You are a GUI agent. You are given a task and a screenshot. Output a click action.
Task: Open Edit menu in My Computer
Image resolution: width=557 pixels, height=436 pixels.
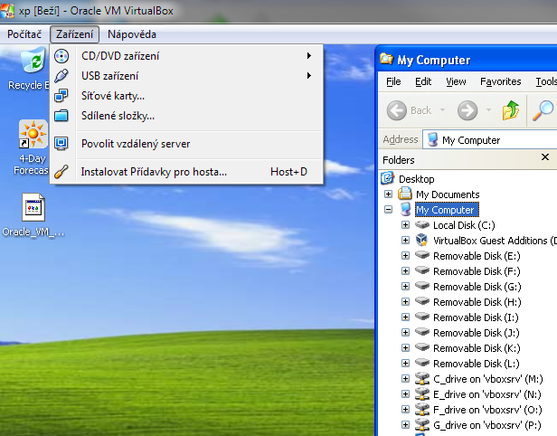(x=423, y=81)
